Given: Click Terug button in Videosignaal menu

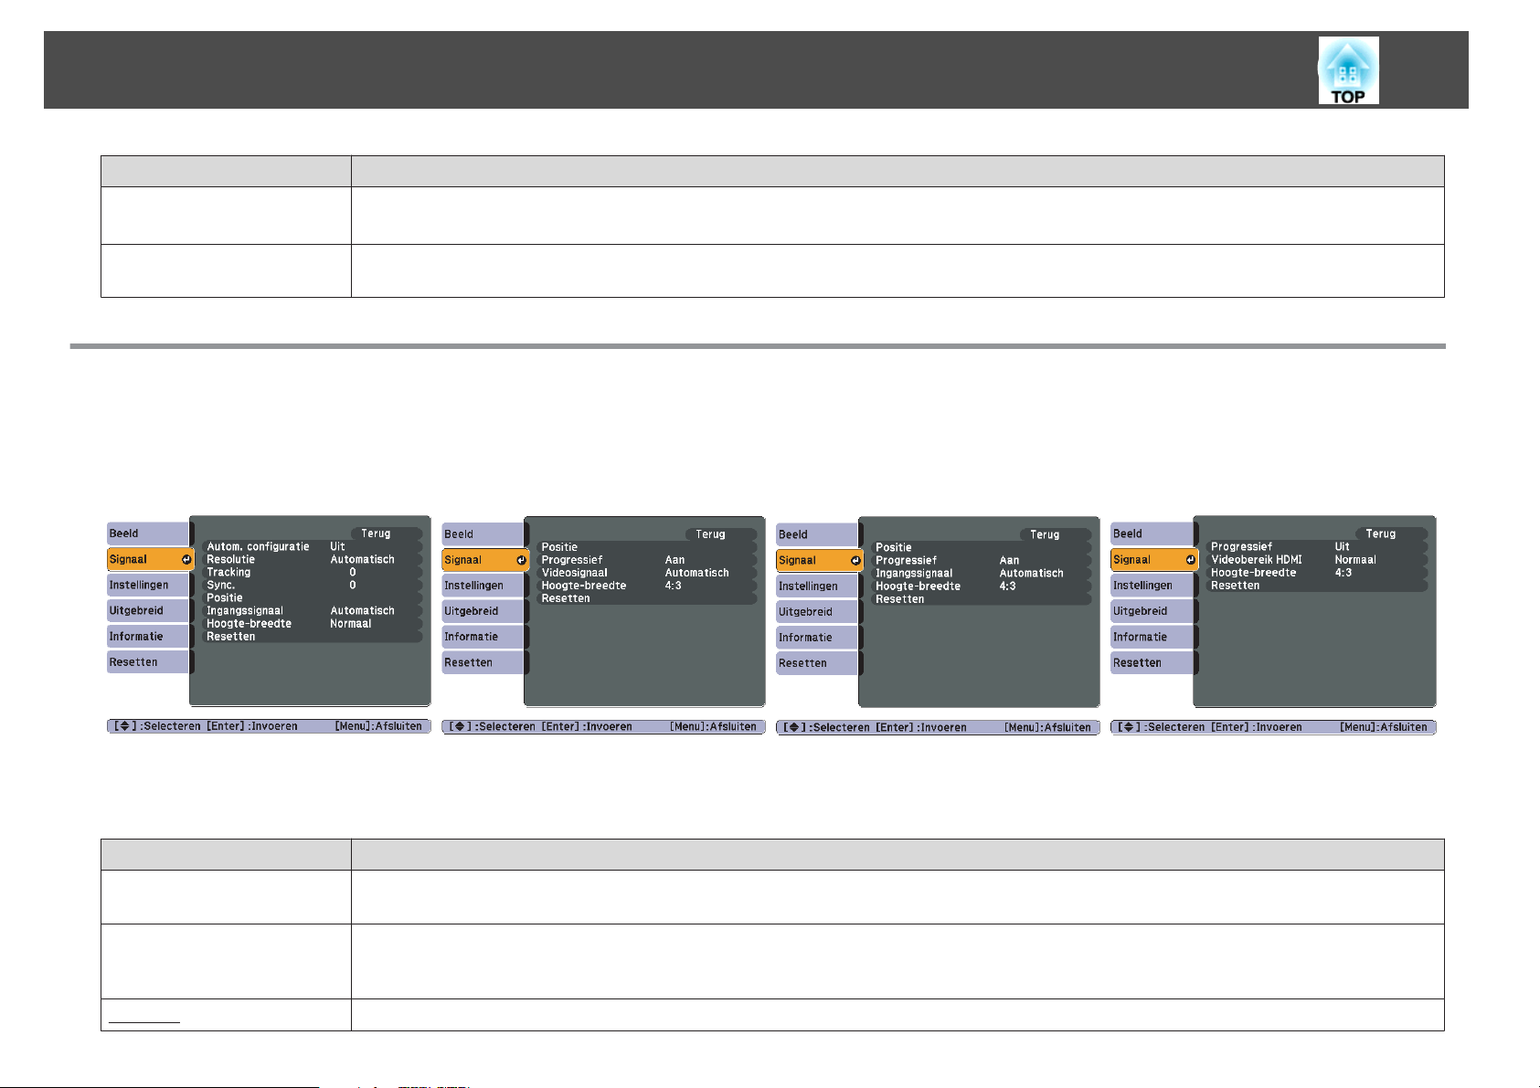Looking at the screenshot, I should (x=720, y=534).
